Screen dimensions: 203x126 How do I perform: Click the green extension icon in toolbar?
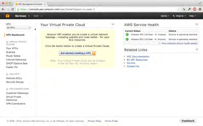[x=184, y=9]
